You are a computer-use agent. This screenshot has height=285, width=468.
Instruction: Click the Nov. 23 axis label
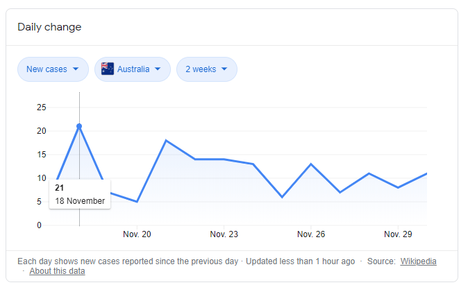point(224,234)
